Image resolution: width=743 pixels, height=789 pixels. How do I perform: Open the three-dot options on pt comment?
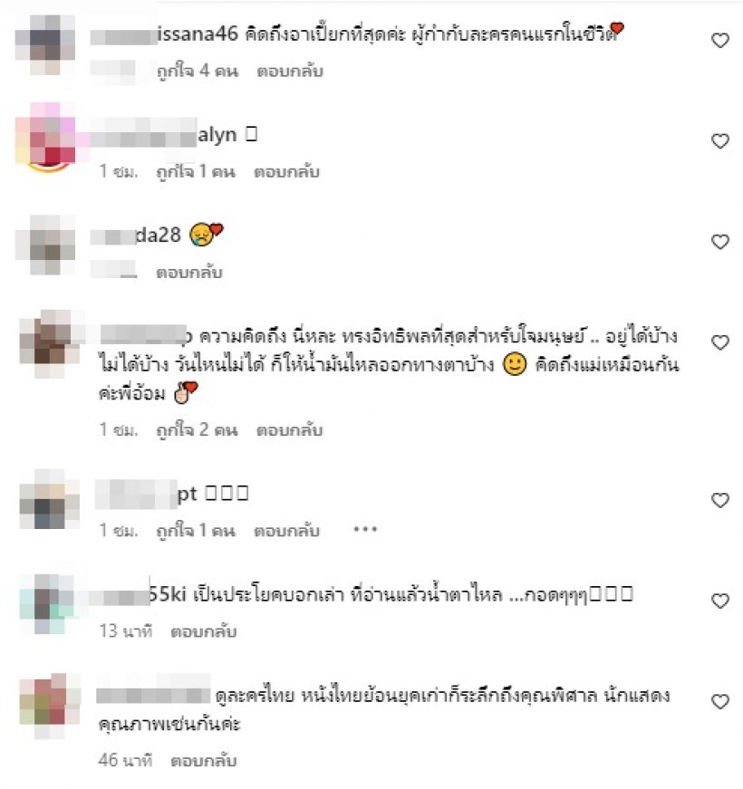pyautogui.click(x=365, y=529)
